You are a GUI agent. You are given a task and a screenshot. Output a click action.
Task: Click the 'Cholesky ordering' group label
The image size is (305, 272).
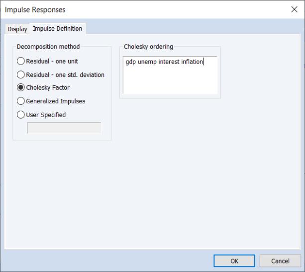[148, 47]
